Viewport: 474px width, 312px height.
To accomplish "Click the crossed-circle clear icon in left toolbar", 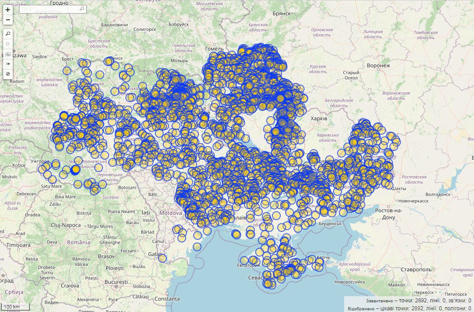I will click(x=8, y=74).
